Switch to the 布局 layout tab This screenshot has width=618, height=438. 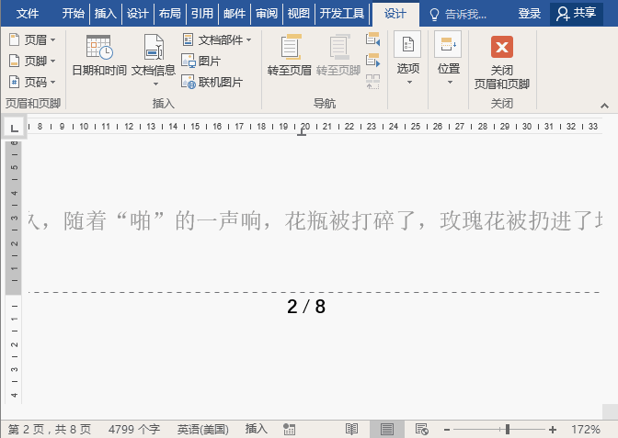point(170,14)
